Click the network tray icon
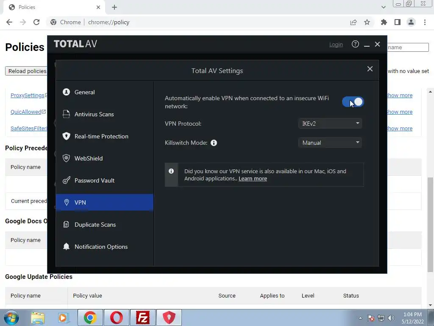The width and height of the screenshot is (434, 326). [x=381, y=318]
